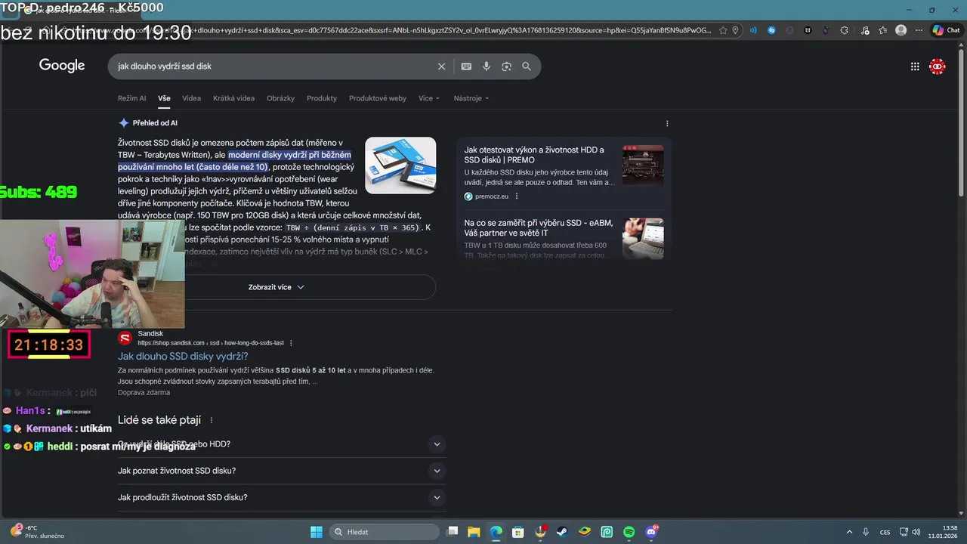This screenshot has width=967, height=544.
Task: Open the Copilot Chat button
Action: [947, 30]
